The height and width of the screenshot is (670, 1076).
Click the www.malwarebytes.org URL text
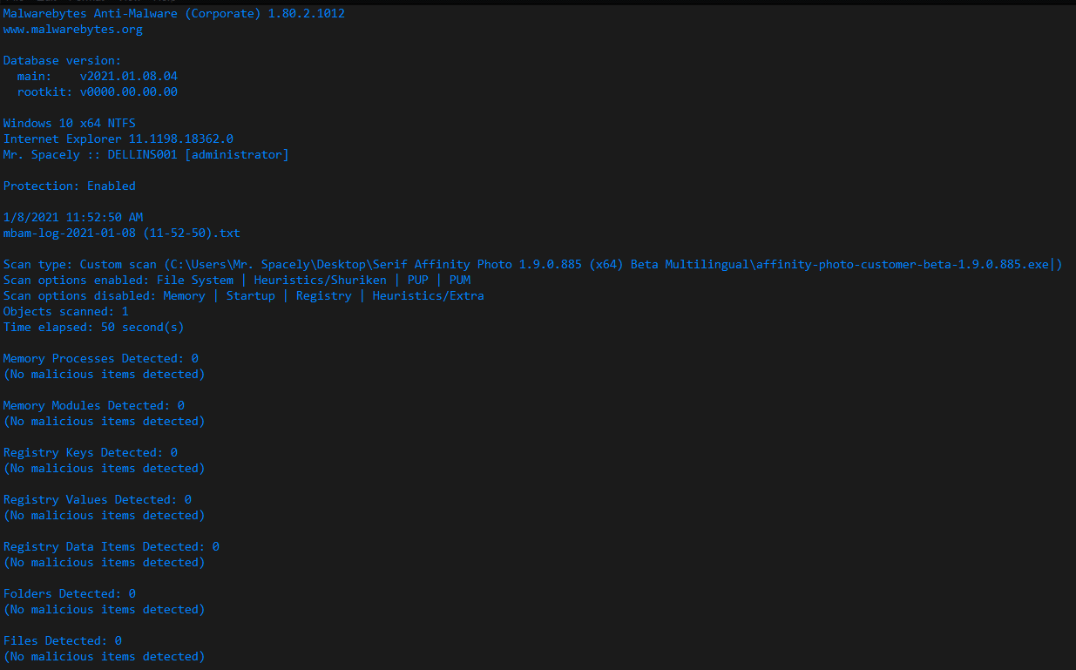[x=73, y=30]
